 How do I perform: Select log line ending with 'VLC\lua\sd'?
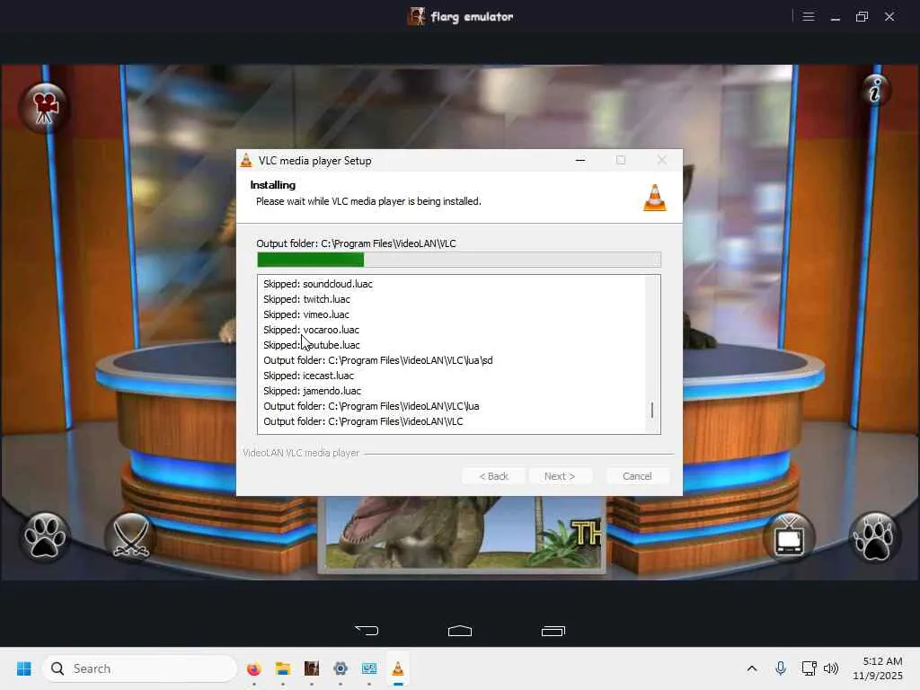click(x=378, y=360)
